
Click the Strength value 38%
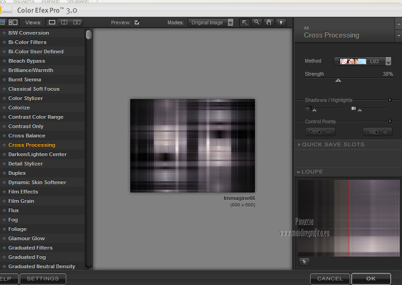click(x=388, y=74)
